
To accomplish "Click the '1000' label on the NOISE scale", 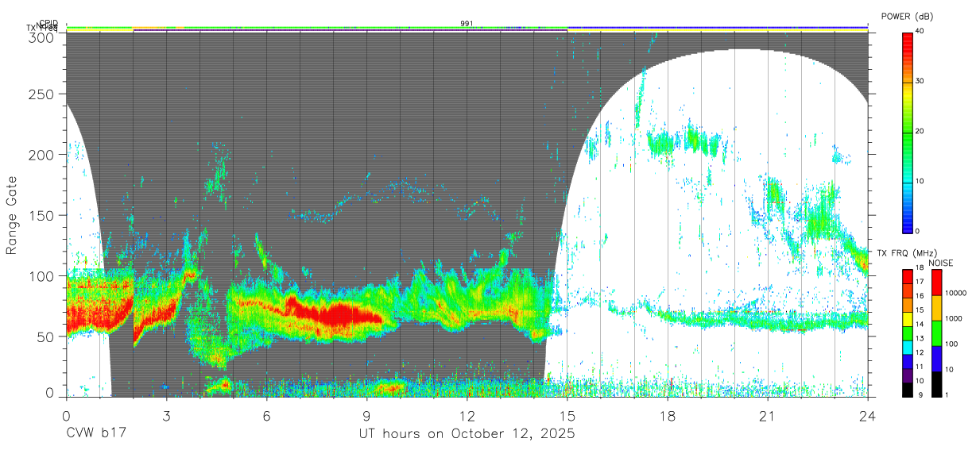I will (954, 318).
